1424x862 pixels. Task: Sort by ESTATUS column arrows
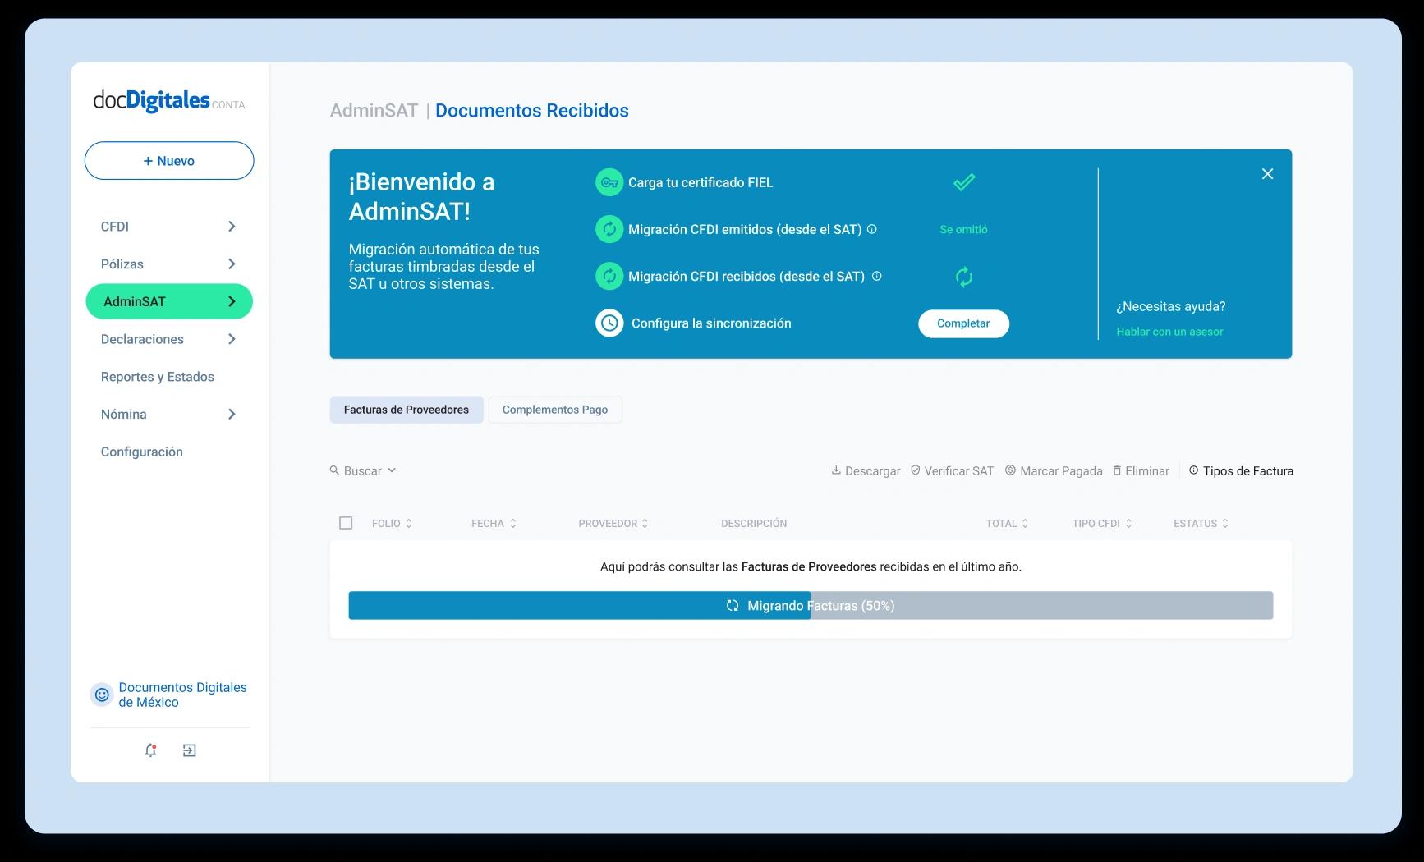[x=1225, y=524]
